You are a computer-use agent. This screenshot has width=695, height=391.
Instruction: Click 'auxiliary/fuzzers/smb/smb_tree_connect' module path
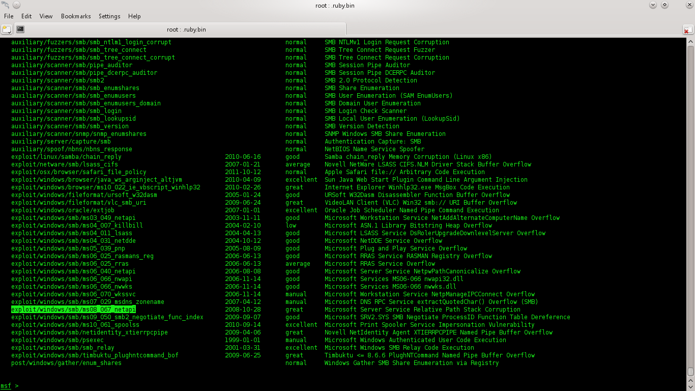(79, 50)
